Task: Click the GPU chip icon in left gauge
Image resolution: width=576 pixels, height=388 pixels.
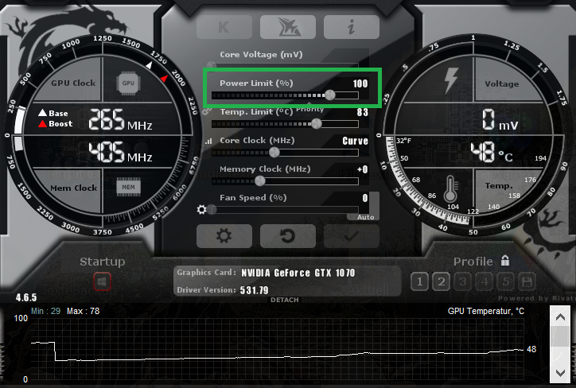Action: [128, 83]
